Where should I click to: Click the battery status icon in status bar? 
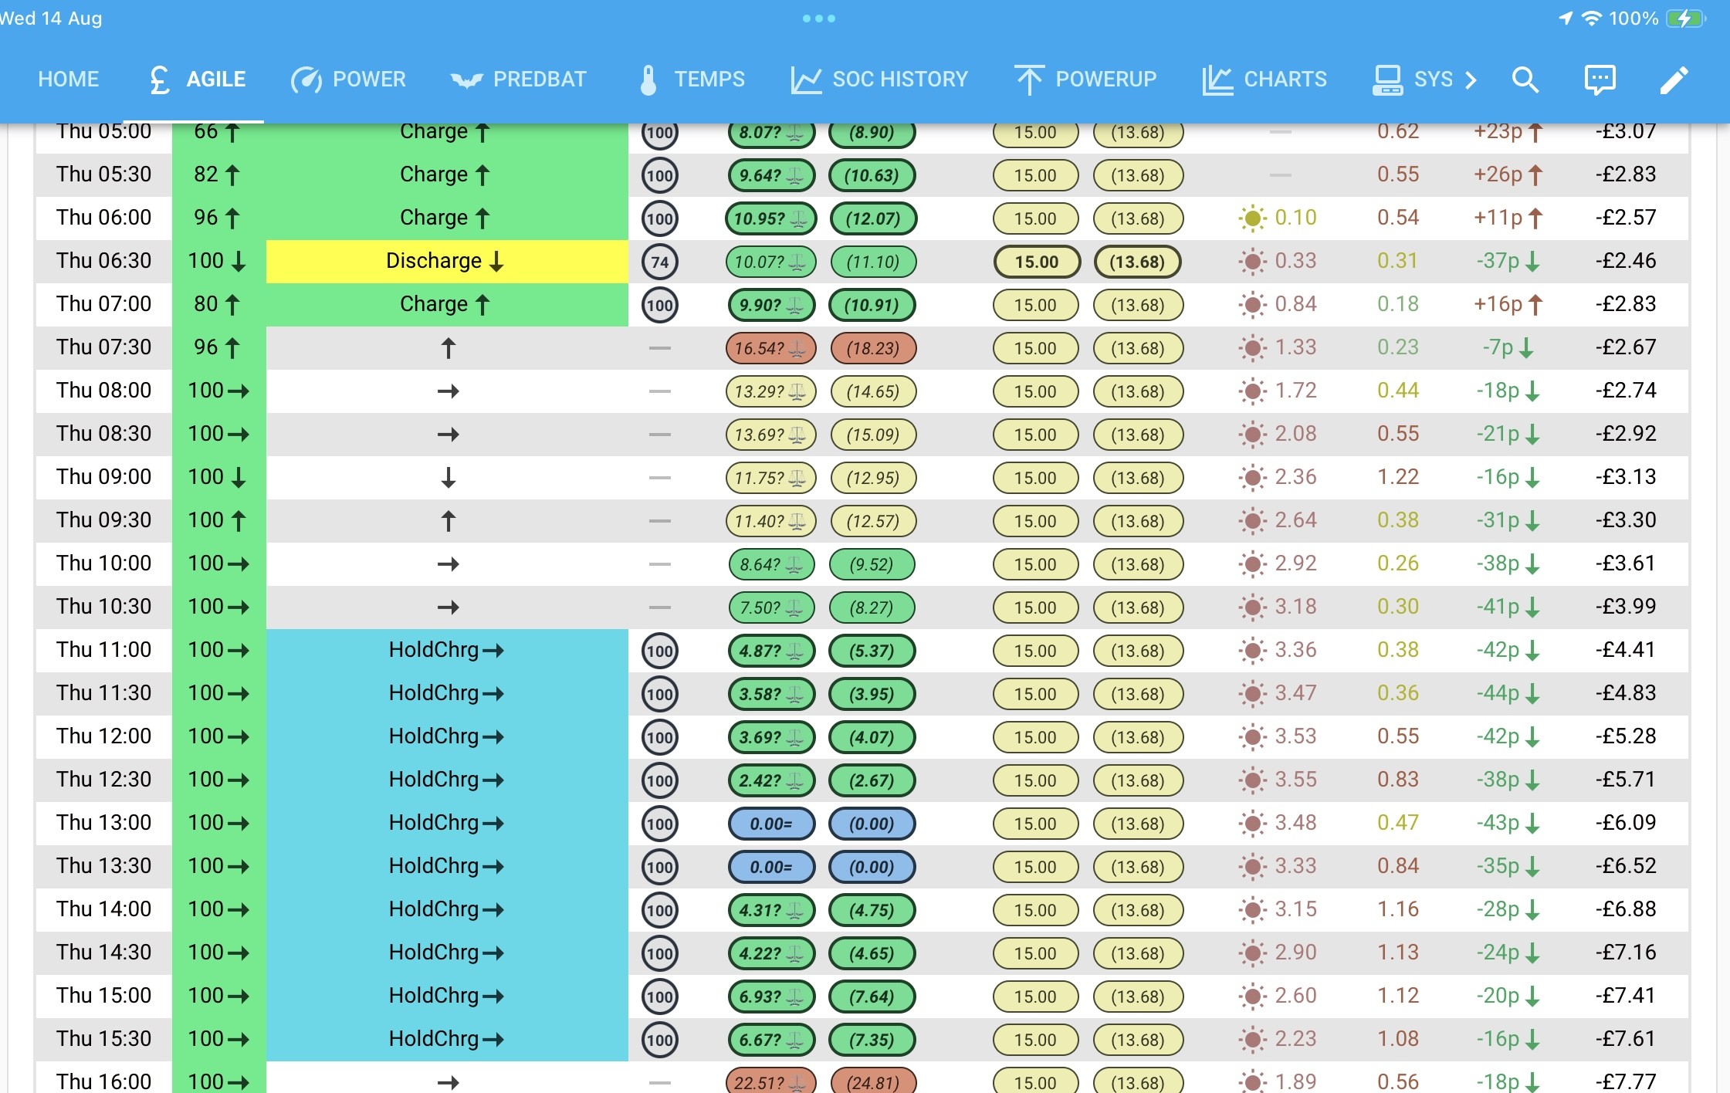coord(1685,19)
